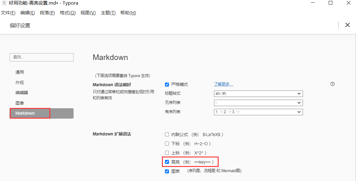The height and width of the screenshot is (181, 356).
Task: Open the 标题样式 dropdown showing atx (#)
Action: 258,94
